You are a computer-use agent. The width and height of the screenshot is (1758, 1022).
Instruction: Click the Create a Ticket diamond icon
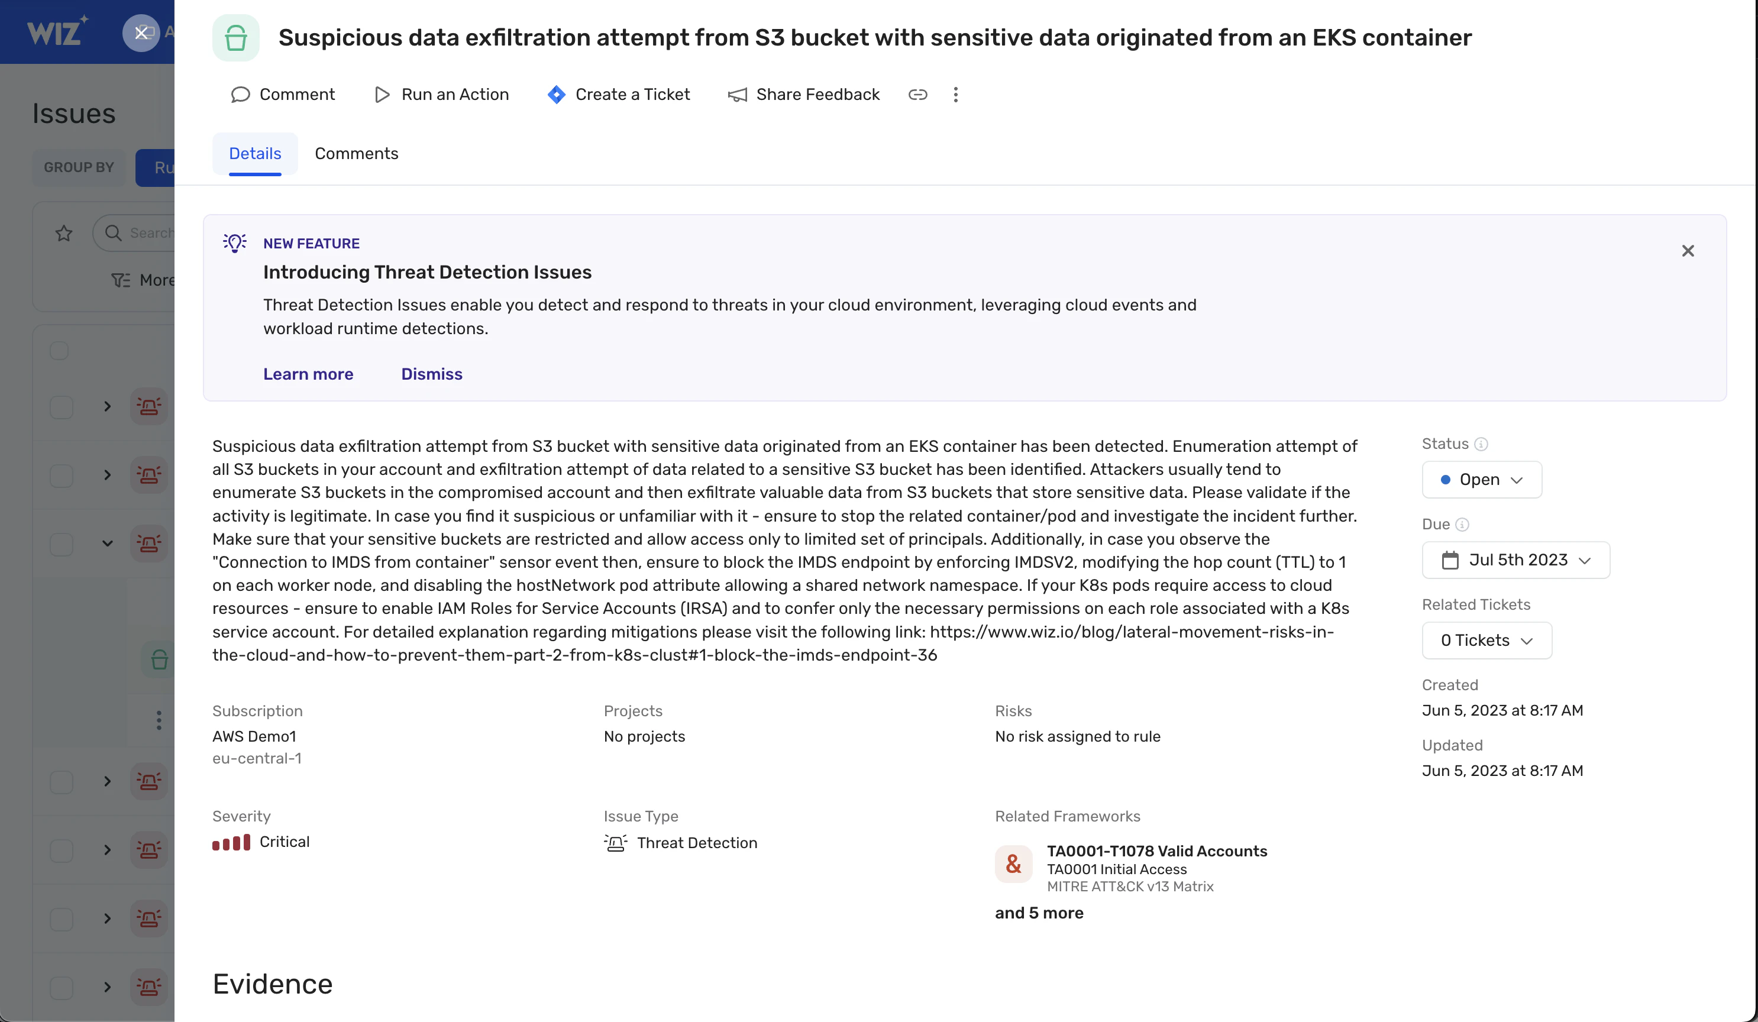click(x=556, y=93)
